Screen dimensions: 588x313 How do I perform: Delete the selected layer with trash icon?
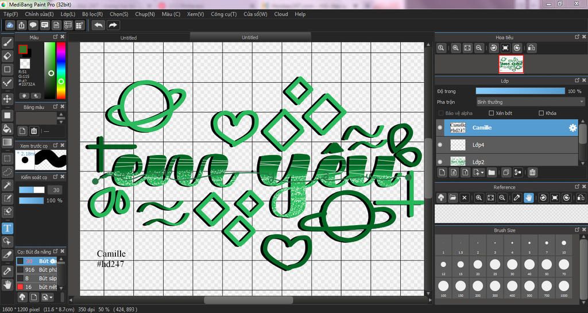532,172
